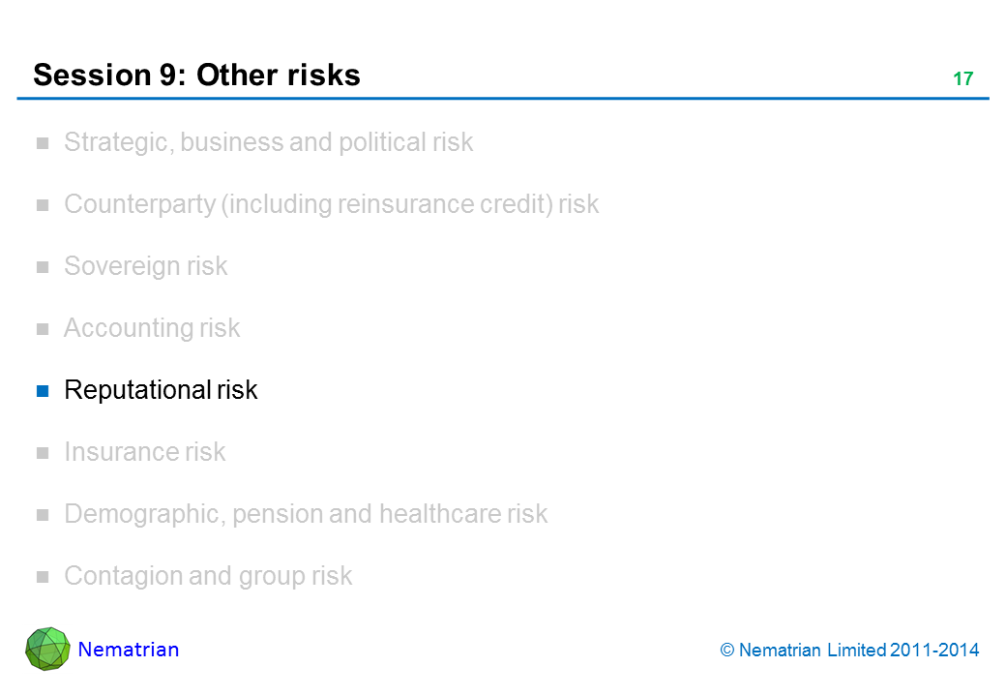Click the bullet marker beside Insurance risk
1006x697 pixels.
(43, 453)
